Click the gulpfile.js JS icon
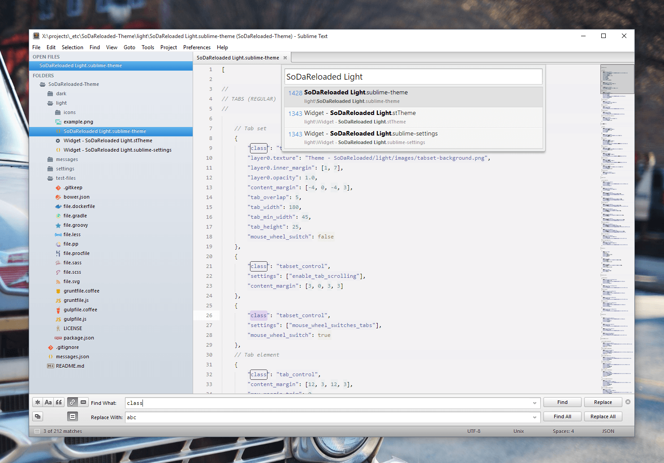664x463 pixels. 58,319
